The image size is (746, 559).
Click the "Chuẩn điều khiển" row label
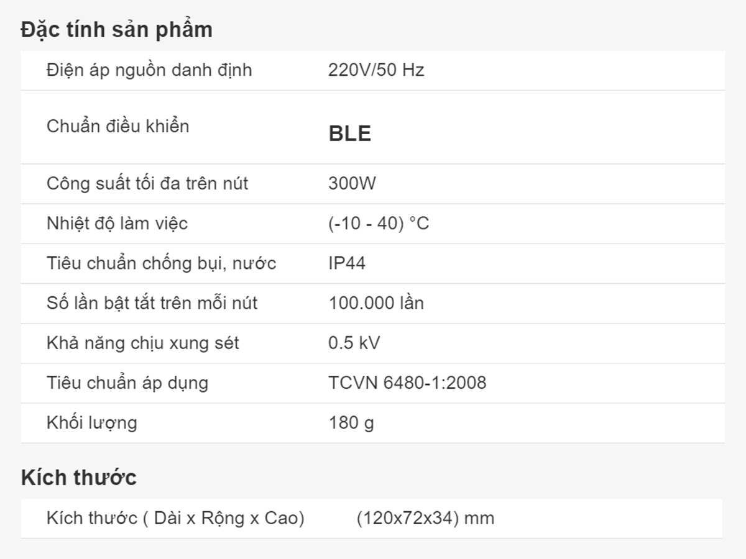point(117,127)
